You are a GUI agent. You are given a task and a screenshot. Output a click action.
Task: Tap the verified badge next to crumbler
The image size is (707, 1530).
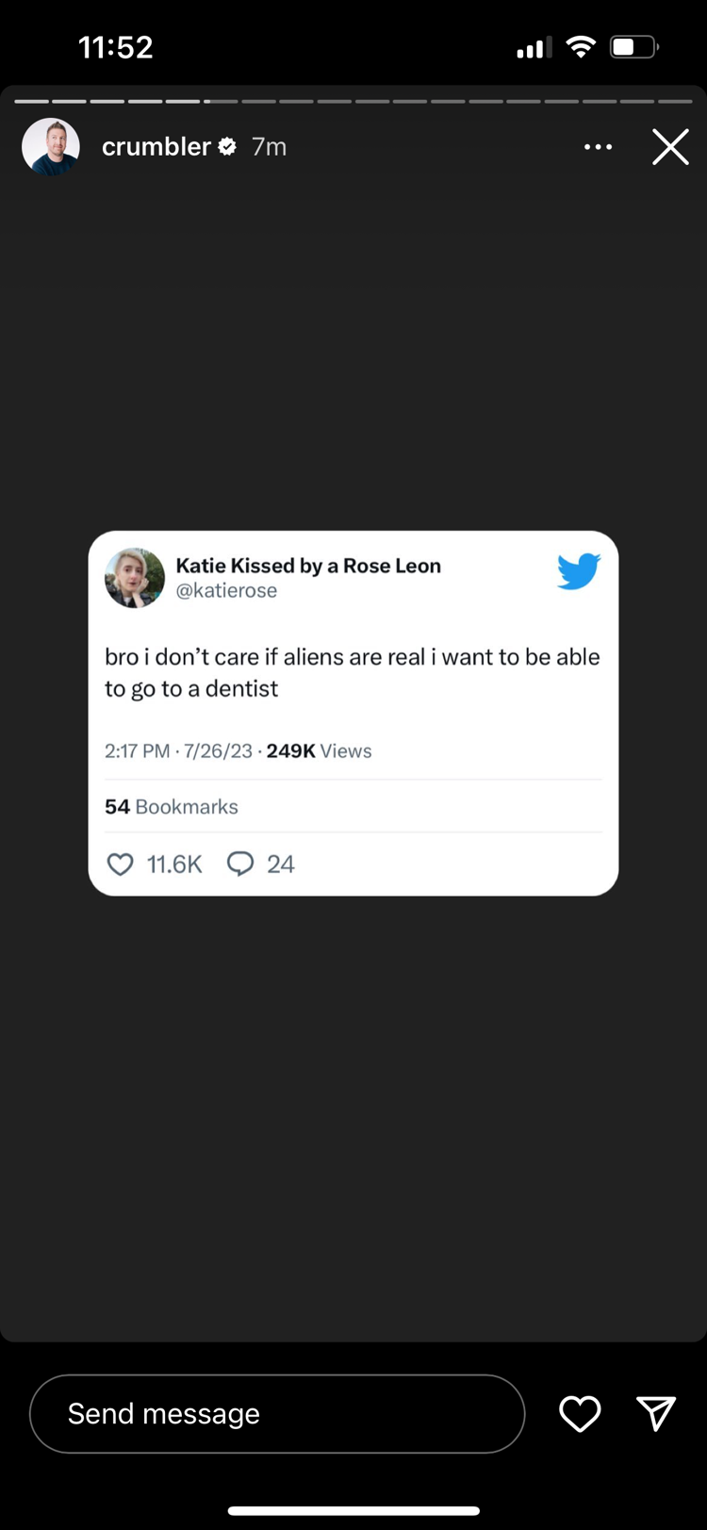coord(227,146)
